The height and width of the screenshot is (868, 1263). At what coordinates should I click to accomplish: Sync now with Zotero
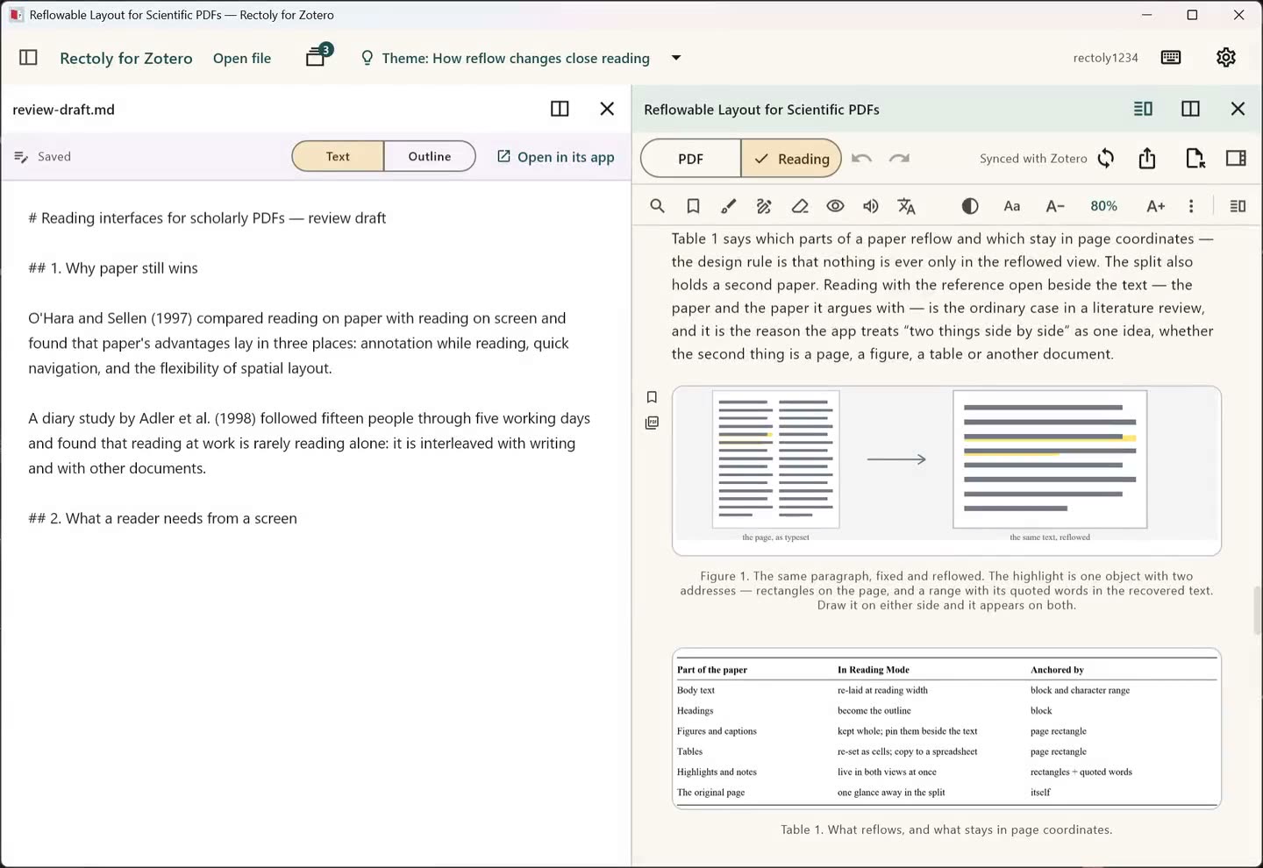click(x=1106, y=158)
